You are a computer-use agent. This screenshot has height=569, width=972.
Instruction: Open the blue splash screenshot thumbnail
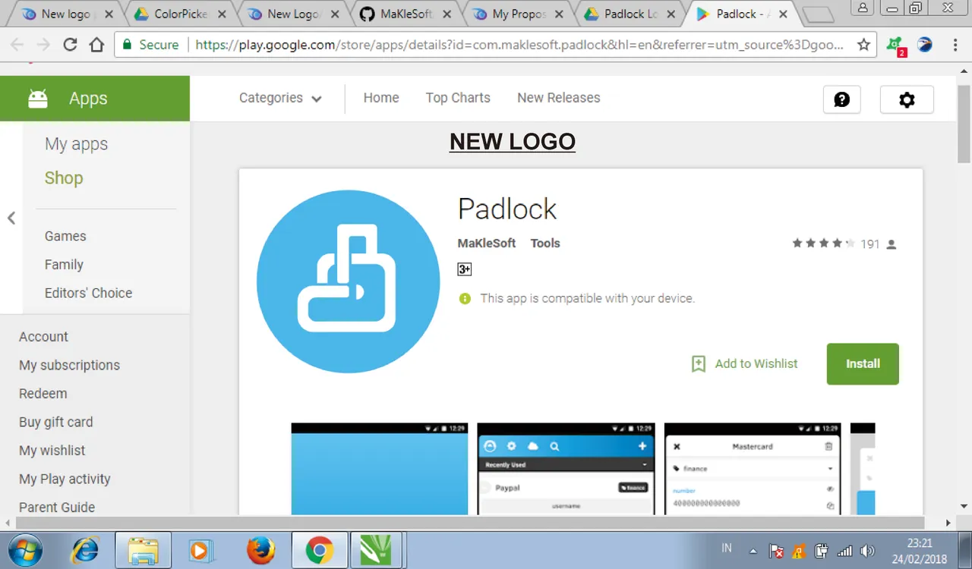coord(380,469)
